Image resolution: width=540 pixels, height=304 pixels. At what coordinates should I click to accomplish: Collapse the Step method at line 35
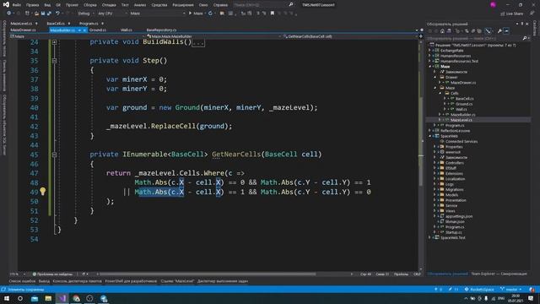click(x=54, y=61)
